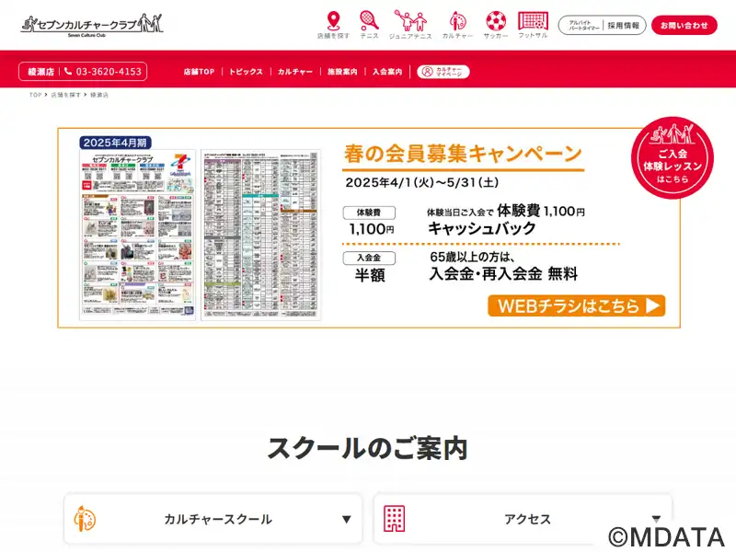
Task: Click the 店舗を探す breadcrumb link
Action: (x=65, y=95)
